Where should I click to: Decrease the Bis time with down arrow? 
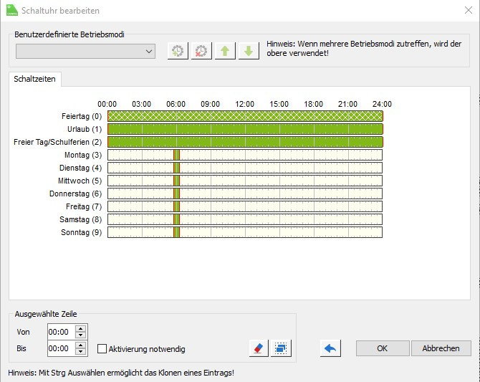pyautogui.click(x=81, y=352)
